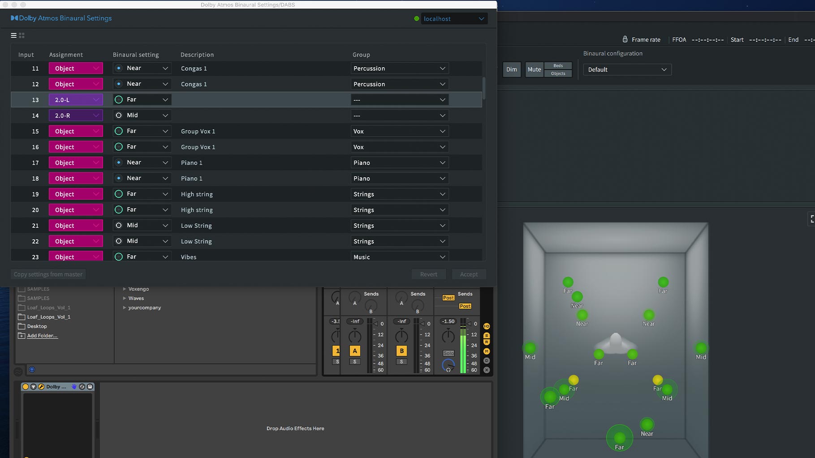Click the wrench icon on Dolby plugin header
The width and height of the screenshot is (815, 458).
point(41,387)
